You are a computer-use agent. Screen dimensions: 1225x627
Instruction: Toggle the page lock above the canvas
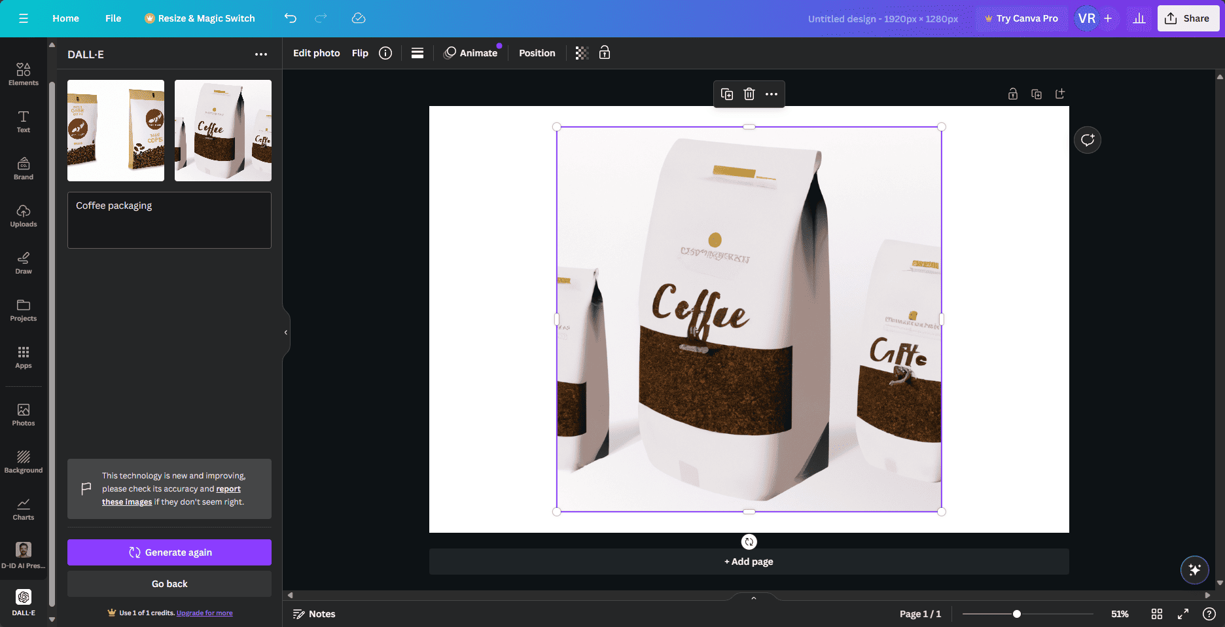point(1013,94)
